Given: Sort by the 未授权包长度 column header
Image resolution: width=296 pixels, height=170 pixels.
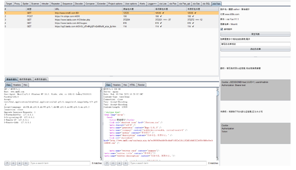Looking at the screenshot, I should pyautogui.click(x=203, y=9).
